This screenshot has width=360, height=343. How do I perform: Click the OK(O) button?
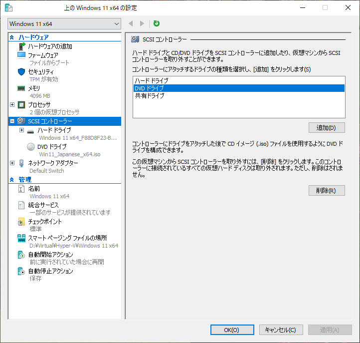(232, 330)
